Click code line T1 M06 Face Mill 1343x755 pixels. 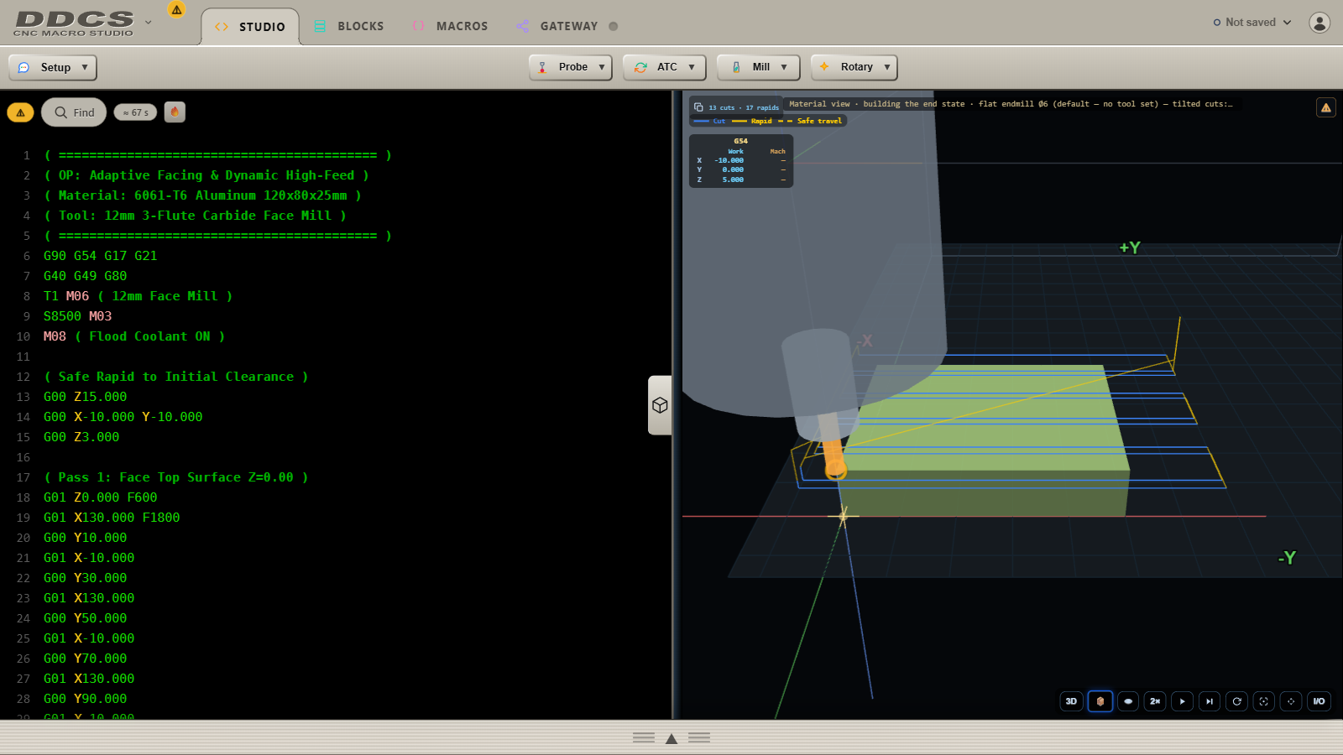138,296
